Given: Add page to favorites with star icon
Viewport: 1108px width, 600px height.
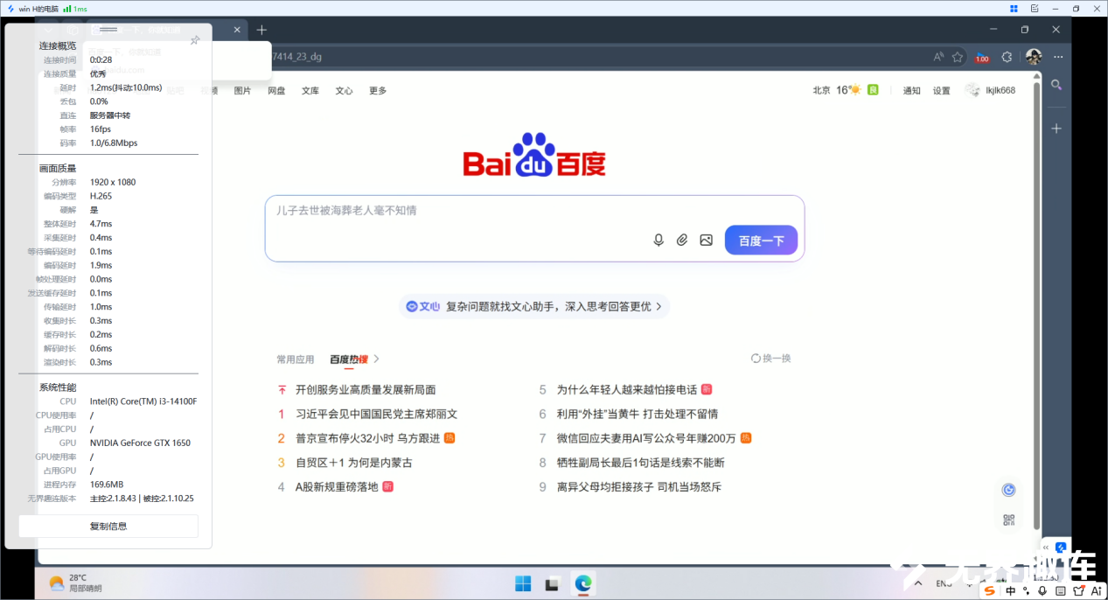Looking at the screenshot, I should (958, 57).
